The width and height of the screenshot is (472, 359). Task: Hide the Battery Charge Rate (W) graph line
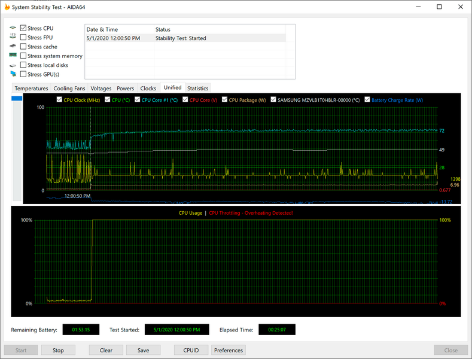point(367,100)
